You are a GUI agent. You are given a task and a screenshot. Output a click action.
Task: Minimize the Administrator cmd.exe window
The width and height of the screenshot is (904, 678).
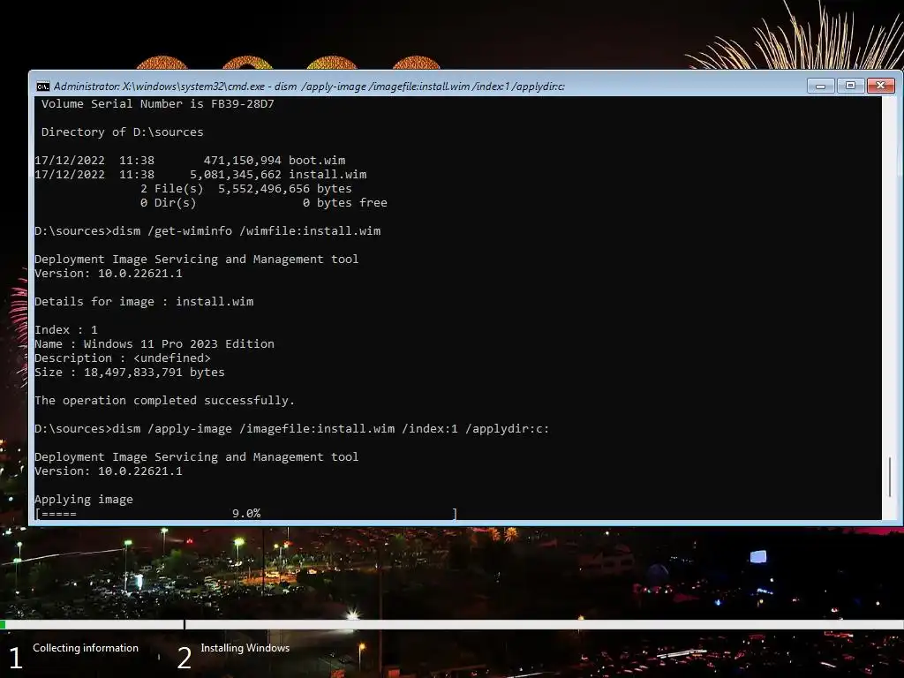point(820,86)
